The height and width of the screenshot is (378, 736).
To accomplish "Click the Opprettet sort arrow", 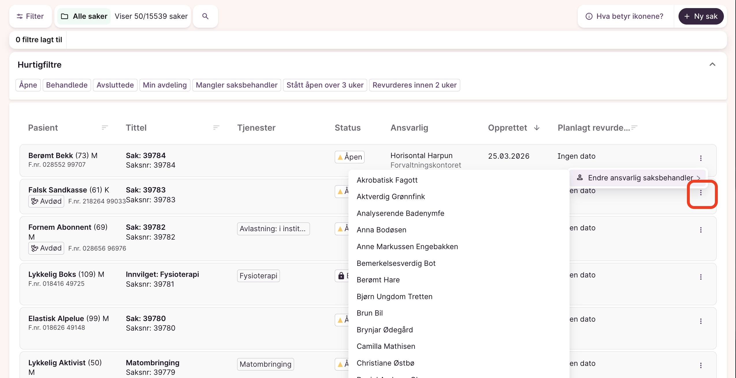I will click(x=537, y=128).
